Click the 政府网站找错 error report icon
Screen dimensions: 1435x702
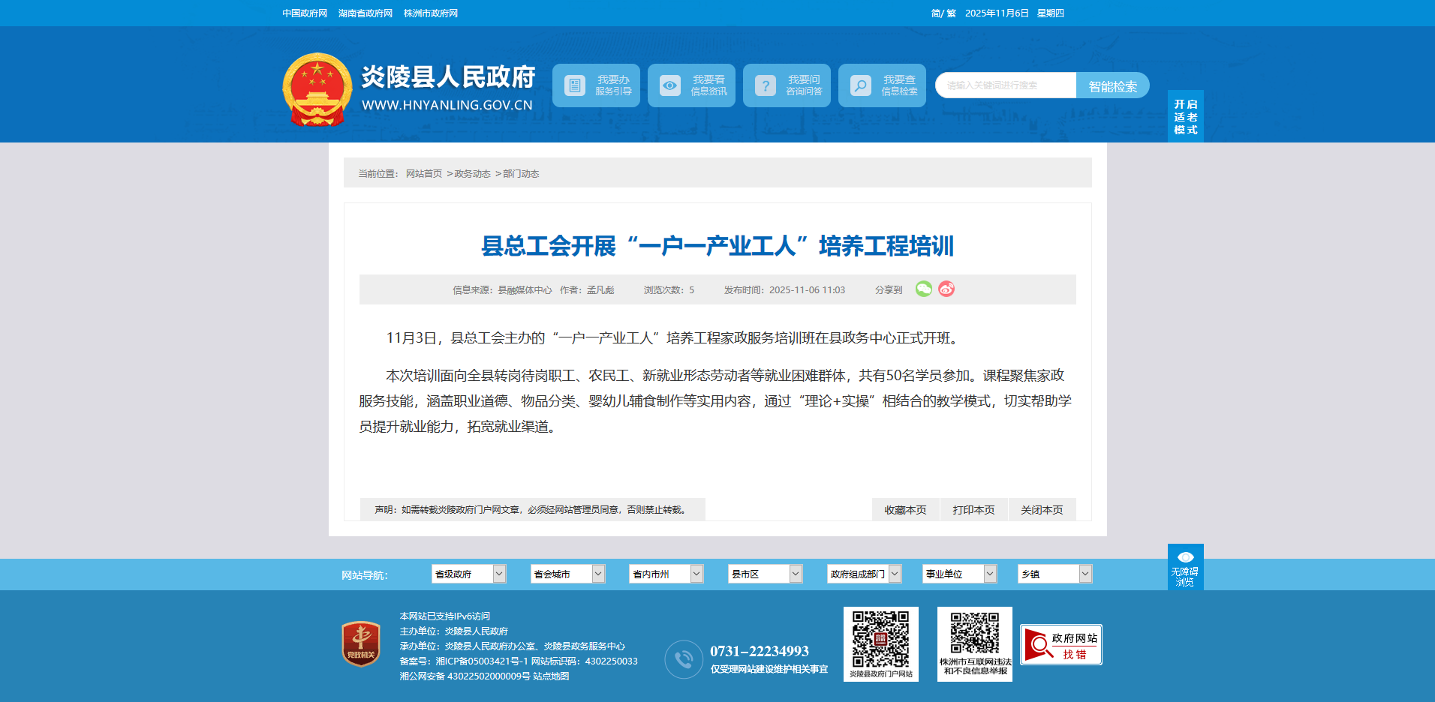(x=1060, y=645)
